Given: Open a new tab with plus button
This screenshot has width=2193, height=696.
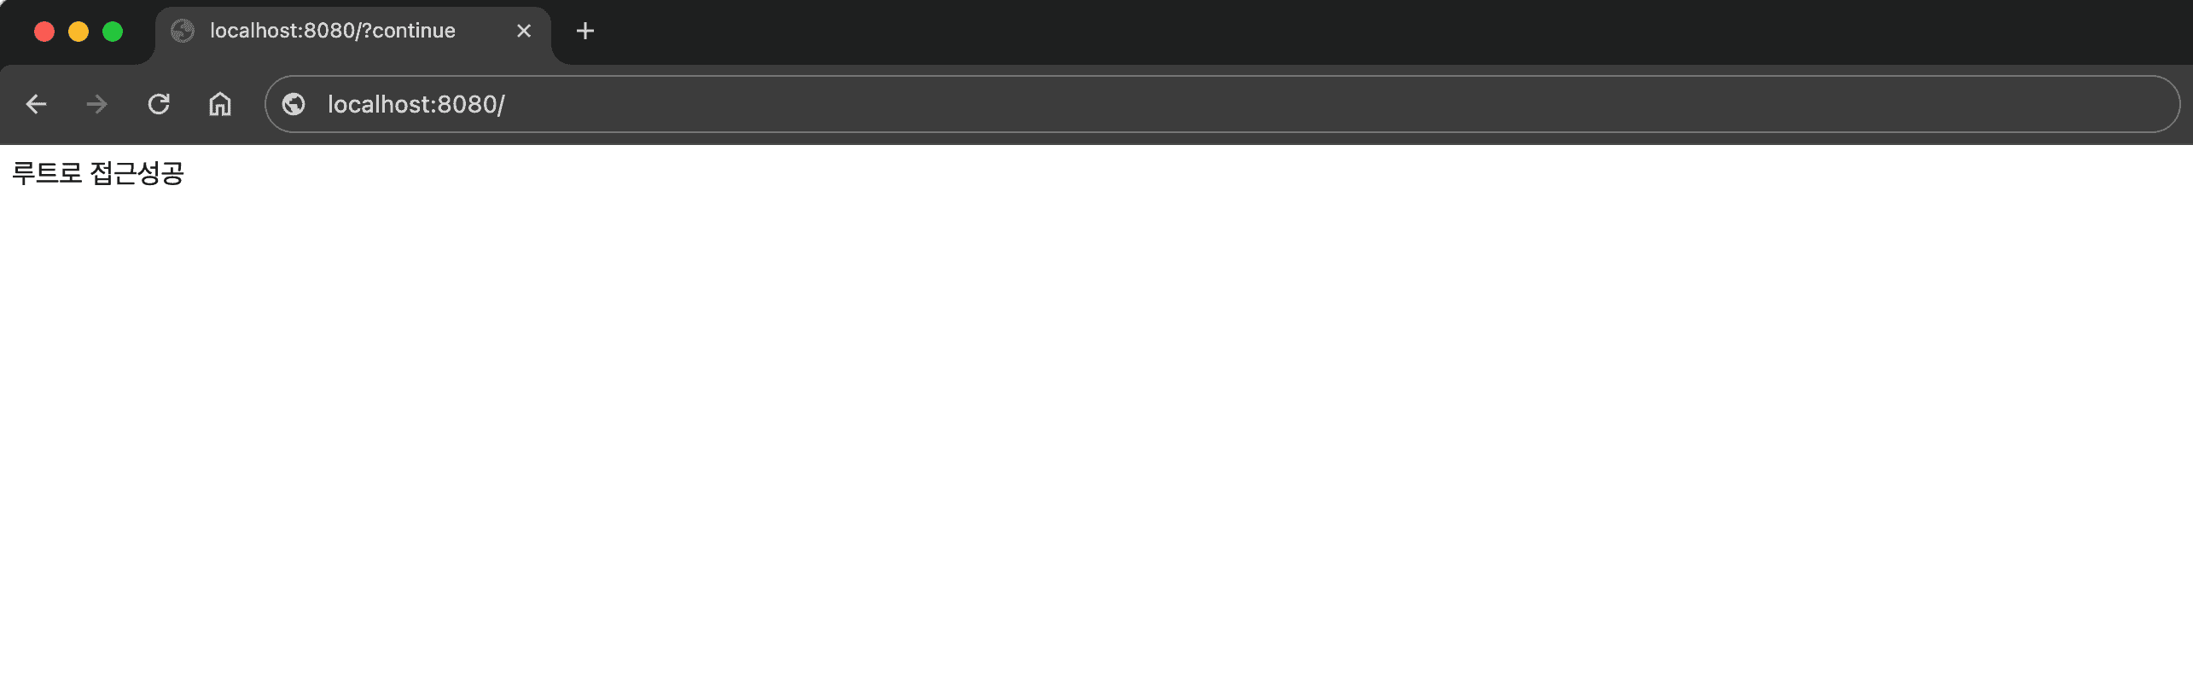Looking at the screenshot, I should pos(585,32).
